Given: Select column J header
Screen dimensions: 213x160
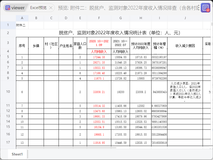Looking at the screenshot, I should point(185,18).
